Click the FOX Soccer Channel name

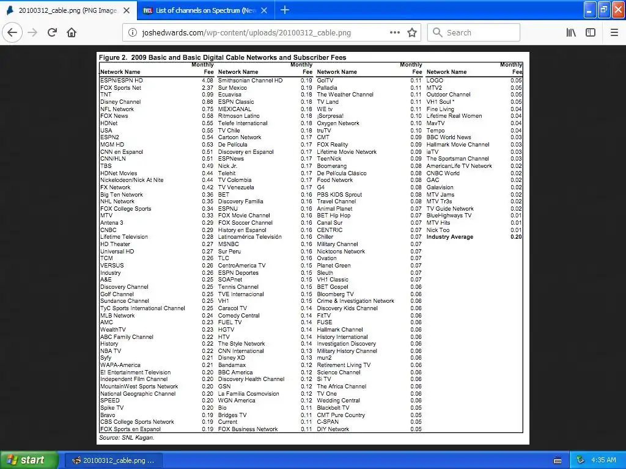click(x=245, y=222)
